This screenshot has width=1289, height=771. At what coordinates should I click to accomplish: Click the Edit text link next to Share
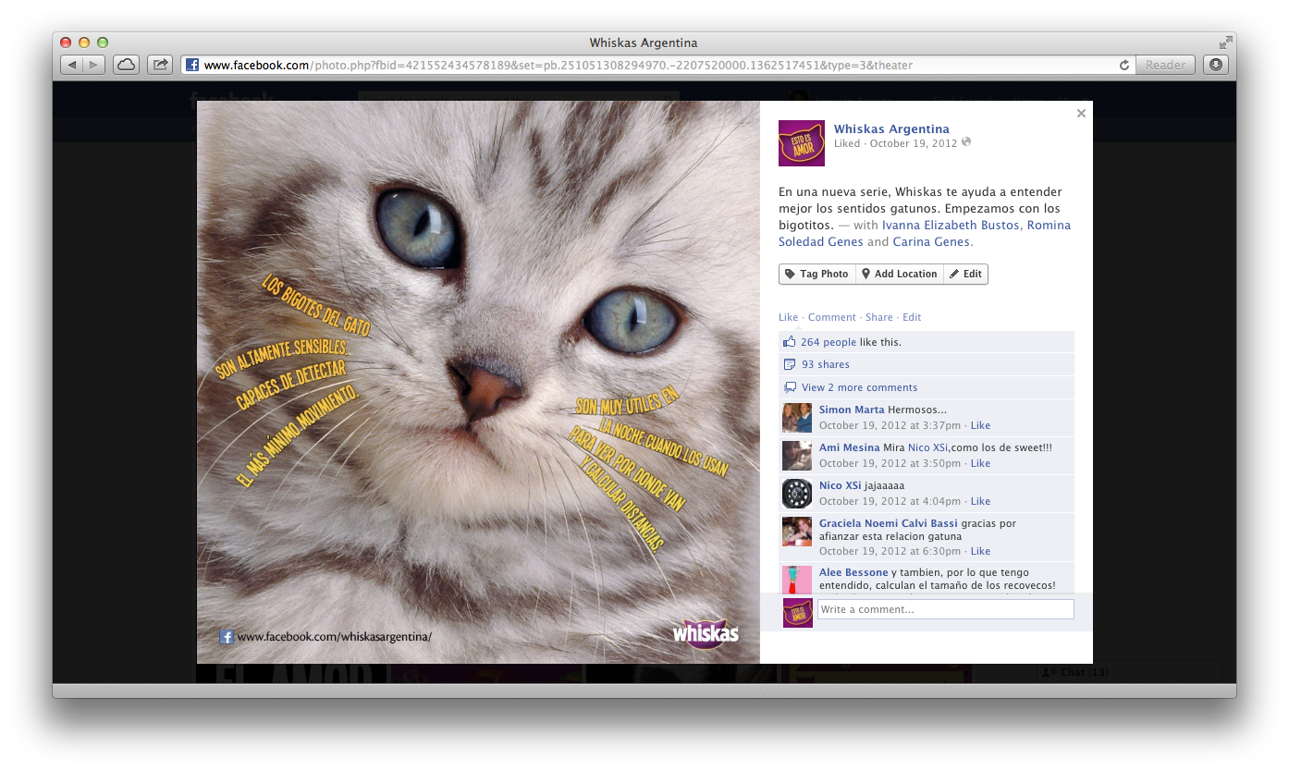pos(912,317)
